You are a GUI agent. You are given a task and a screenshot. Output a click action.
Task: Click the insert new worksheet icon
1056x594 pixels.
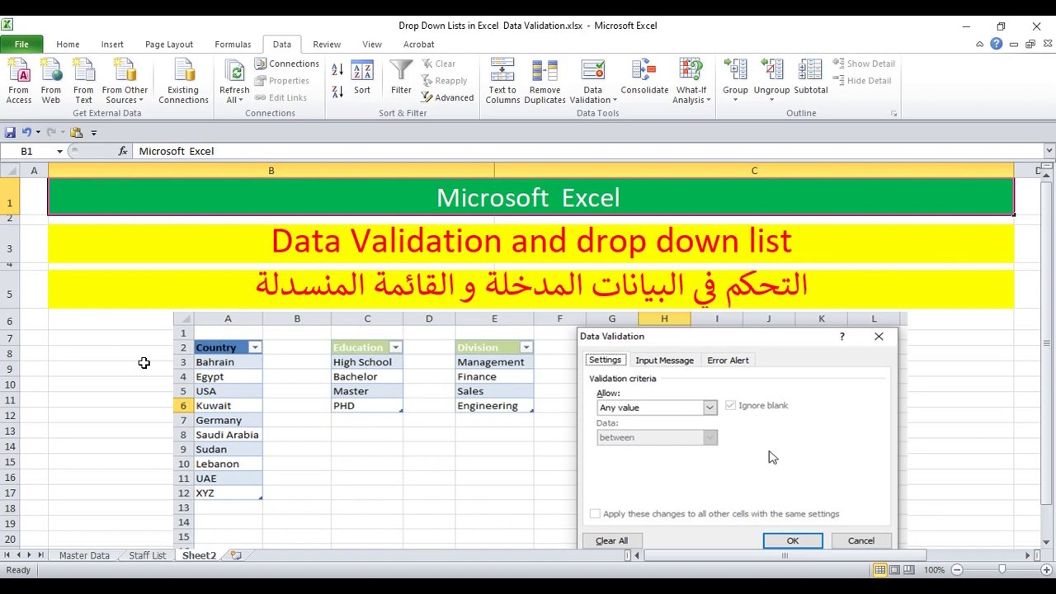[236, 555]
